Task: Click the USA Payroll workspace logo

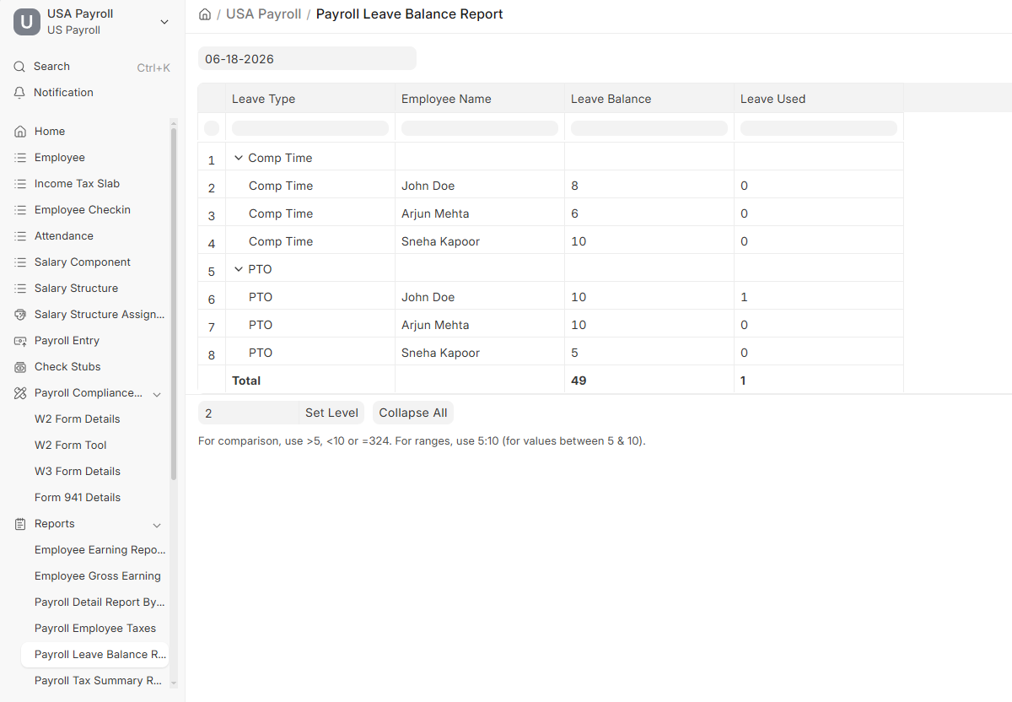Action: click(x=27, y=22)
